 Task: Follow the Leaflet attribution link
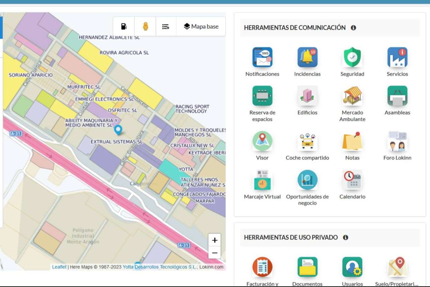[x=59, y=267]
